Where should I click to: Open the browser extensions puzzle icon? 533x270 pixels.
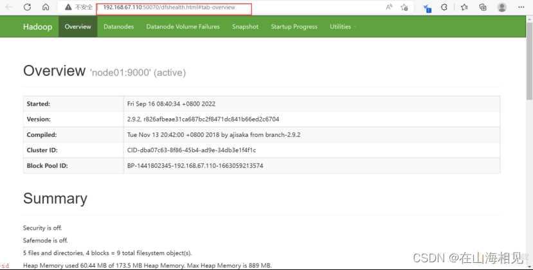point(444,7)
